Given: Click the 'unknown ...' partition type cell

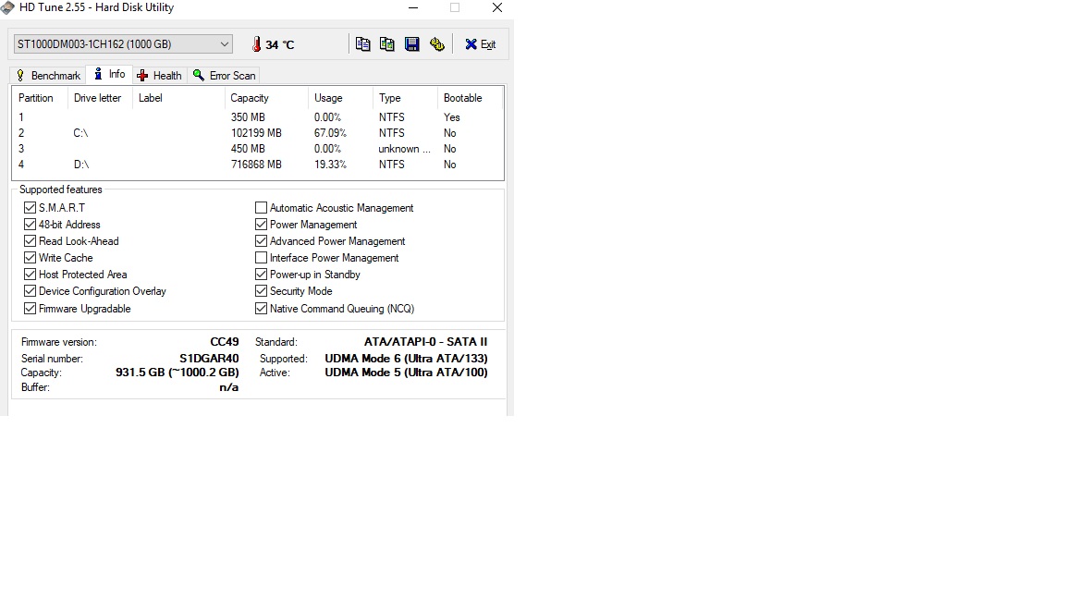Looking at the screenshot, I should click(404, 149).
